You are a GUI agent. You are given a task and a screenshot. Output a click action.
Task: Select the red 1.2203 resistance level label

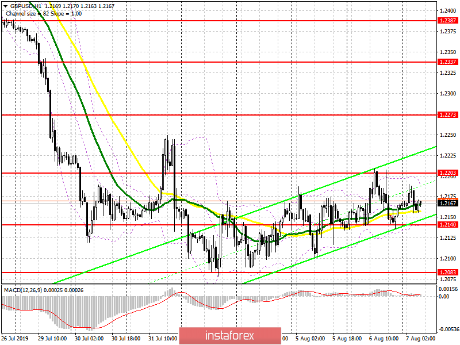point(447,173)
